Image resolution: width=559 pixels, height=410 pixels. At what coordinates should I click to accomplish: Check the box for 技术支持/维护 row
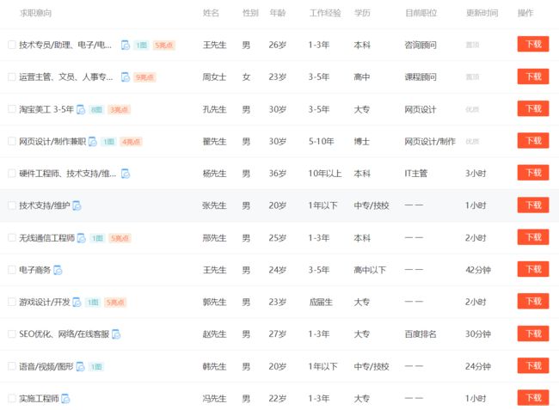click(x=12, y=205)
